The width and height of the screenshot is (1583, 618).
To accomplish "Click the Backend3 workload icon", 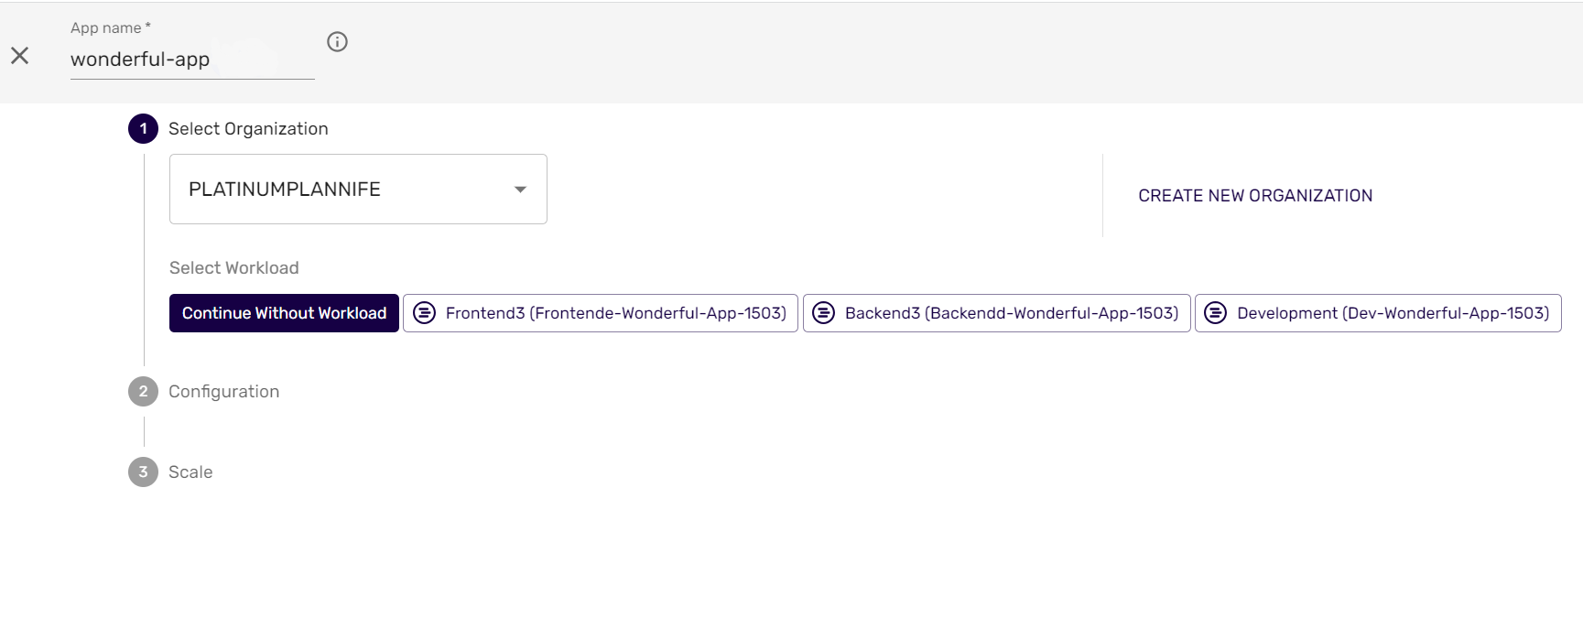I will (824, 313).
